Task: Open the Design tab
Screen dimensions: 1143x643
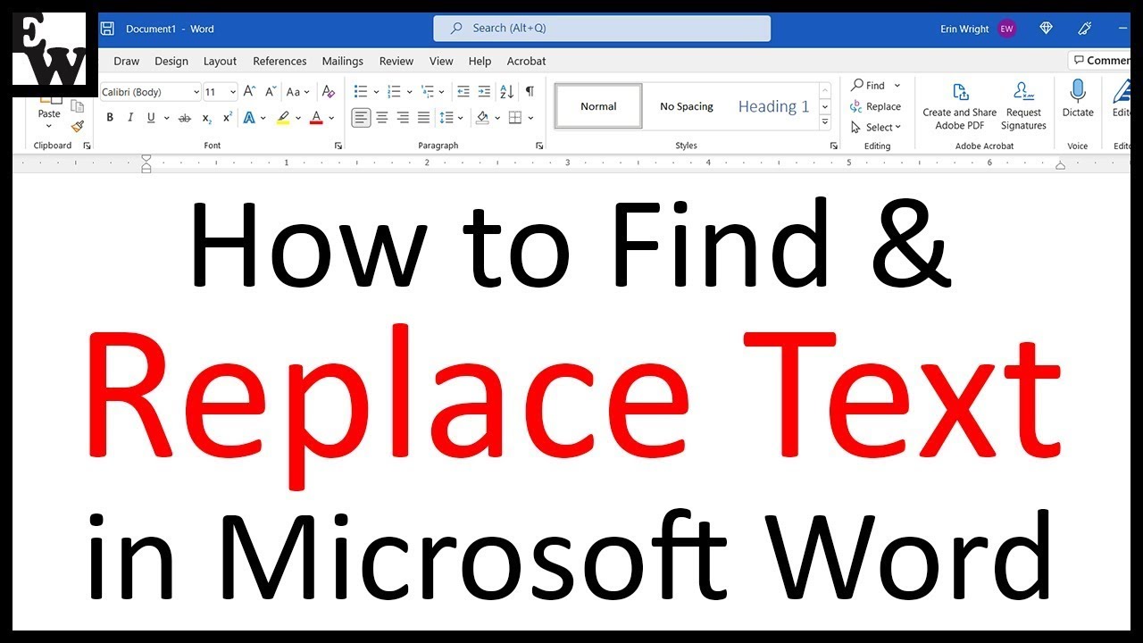Action: [171, 61]
